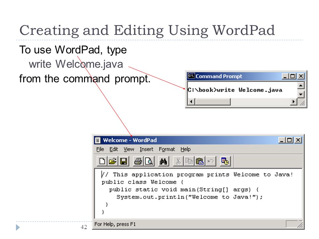Click the WordPad title 'Welcome - WordPad'

pyautogui.click(x=130, y=140)
